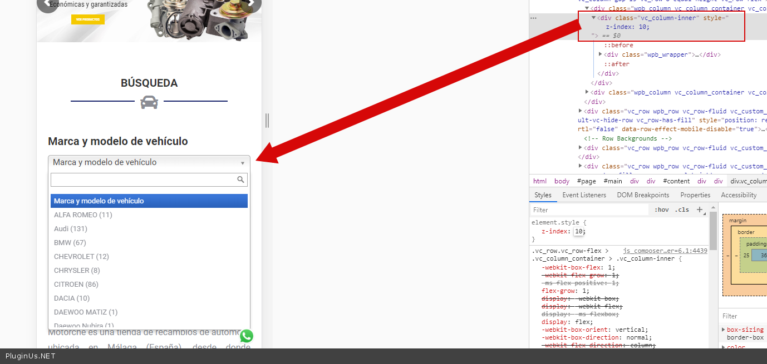Screen dimensions: 767x364
Task: Click the three-dots icon beside selected DOM node
Action: [533, 18]
